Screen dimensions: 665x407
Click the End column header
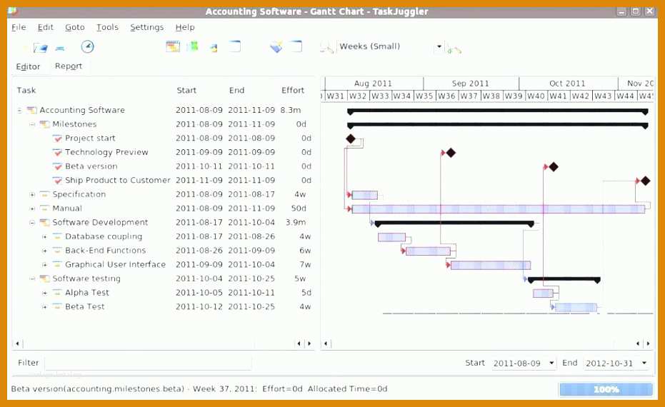(x=236, y=90)
